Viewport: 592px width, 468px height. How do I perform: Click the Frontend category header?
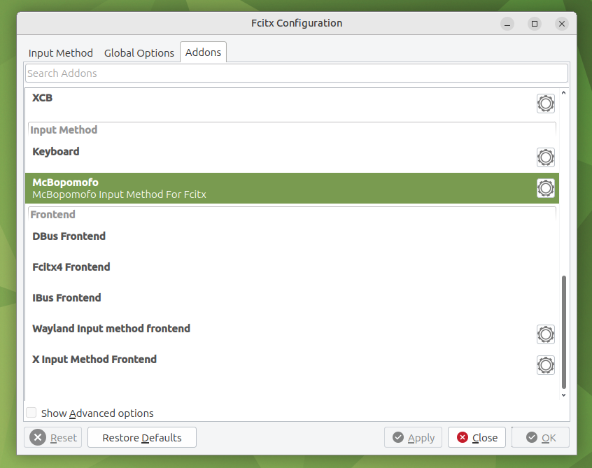coord(292,214)
